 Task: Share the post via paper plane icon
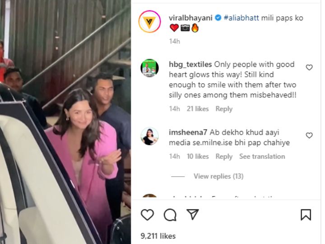coord(193,214)
